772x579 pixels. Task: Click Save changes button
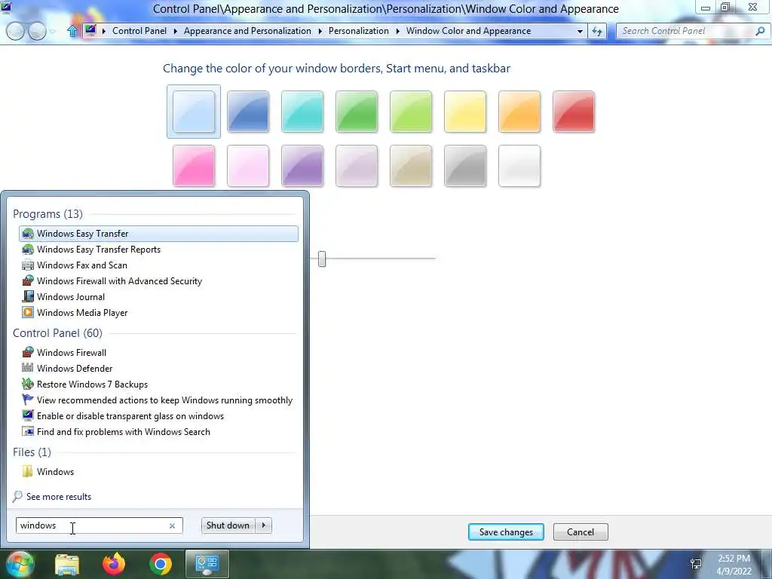point(506,532)
